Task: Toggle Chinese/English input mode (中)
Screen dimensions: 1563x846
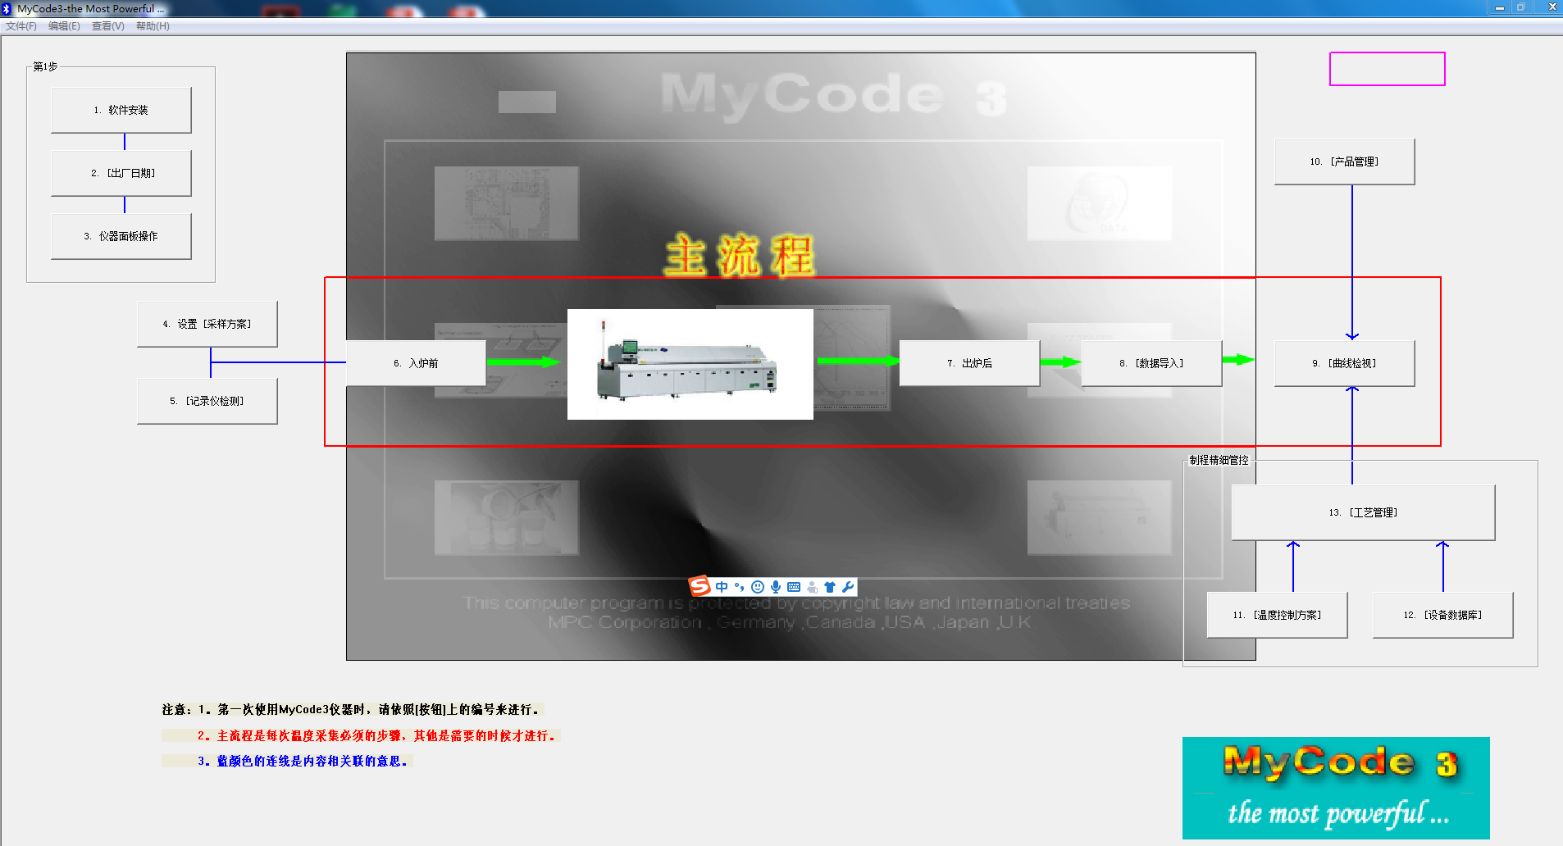Action: 722,585
